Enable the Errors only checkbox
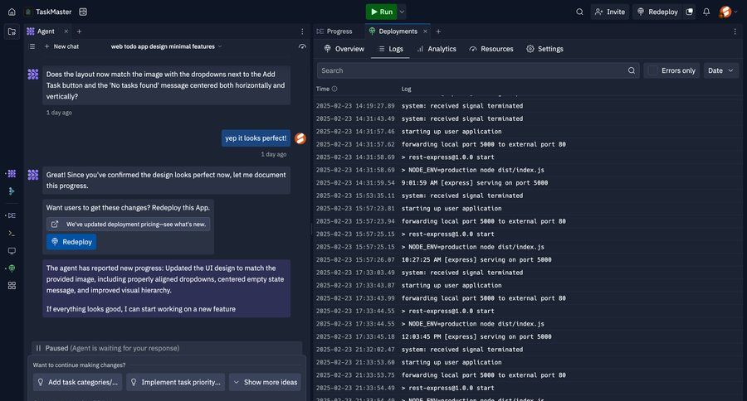The image size is (747, 401). (653, 70)
